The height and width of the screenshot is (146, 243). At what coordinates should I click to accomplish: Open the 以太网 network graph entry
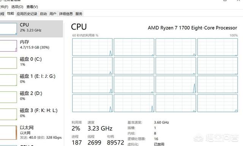pos(32,132)
